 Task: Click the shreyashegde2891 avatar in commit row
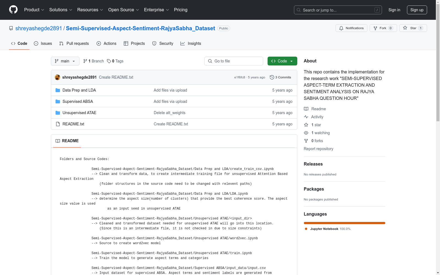[57, 77]
